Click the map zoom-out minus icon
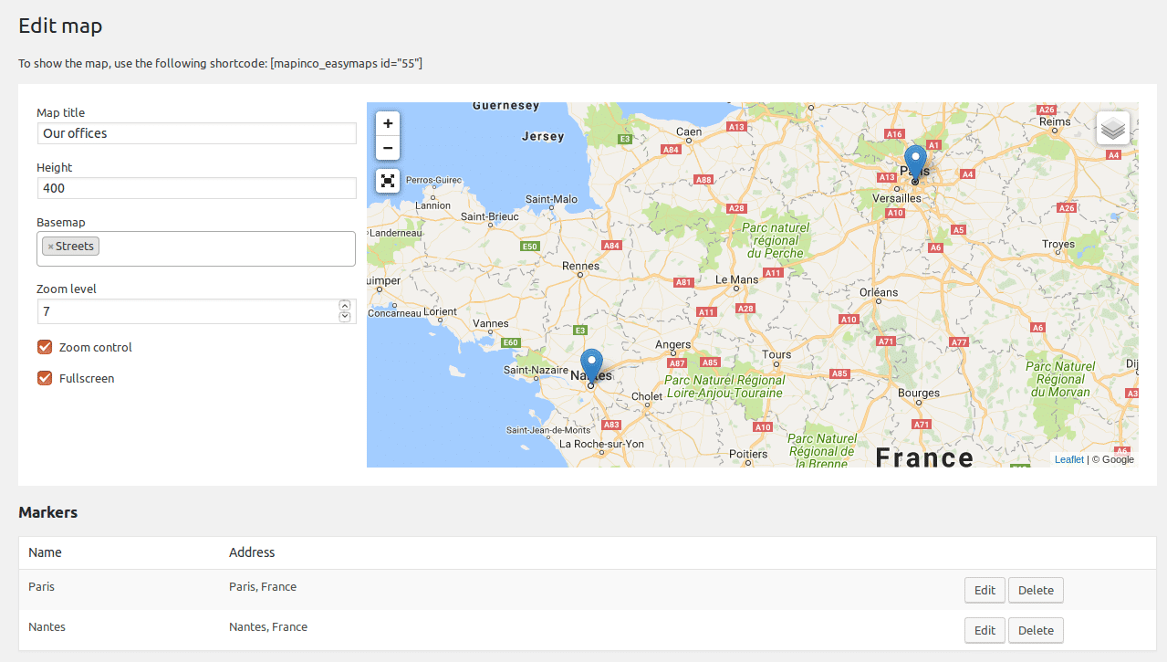This screenshot has height=662, width=1167. (x=387, y=148)
